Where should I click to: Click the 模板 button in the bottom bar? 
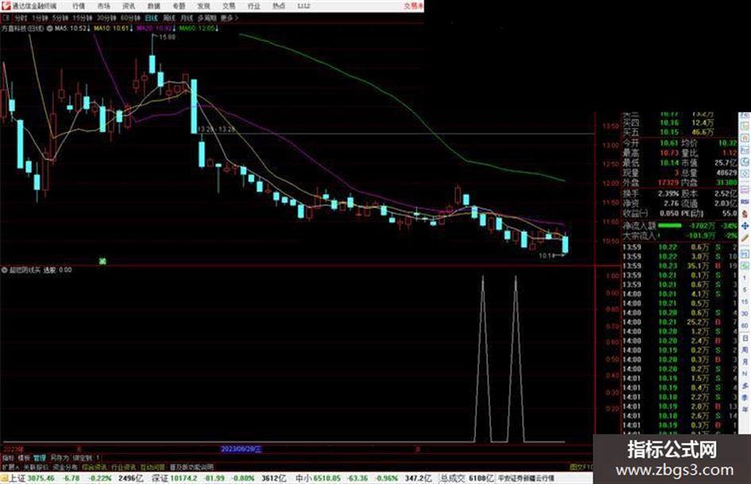pyautogui.click(x=24, y=458)
